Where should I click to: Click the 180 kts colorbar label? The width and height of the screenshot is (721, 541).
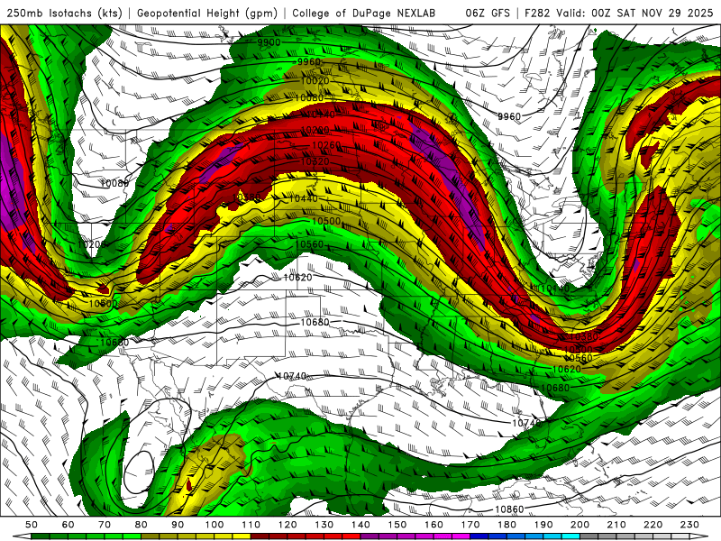507,525
